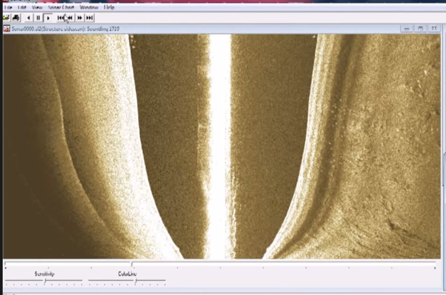The width and height of the screenshot is (446, 295).
Task: Open the Help menu
Action: click(109, 8)
